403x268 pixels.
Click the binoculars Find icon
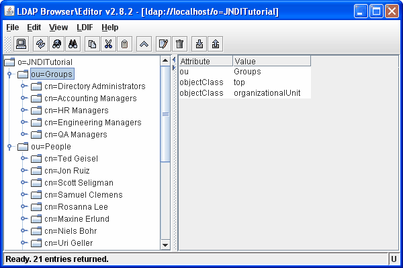(x=73, y=44)
